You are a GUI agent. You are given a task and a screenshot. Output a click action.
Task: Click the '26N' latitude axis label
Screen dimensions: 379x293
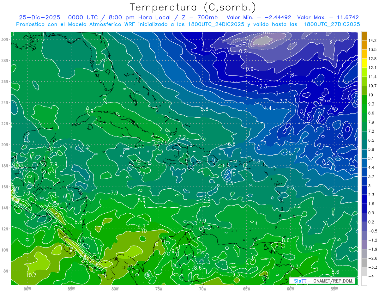(5, 81)
